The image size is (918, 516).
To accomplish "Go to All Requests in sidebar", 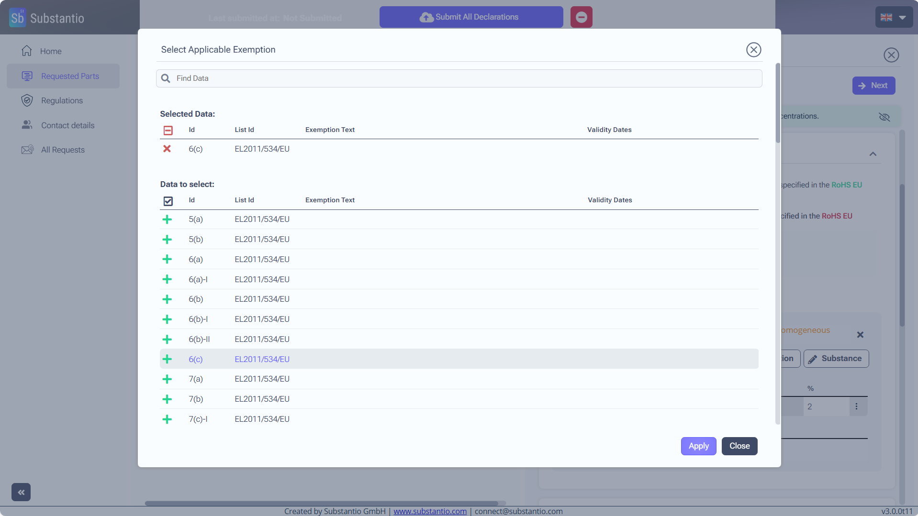I will (x=63, y=150).
